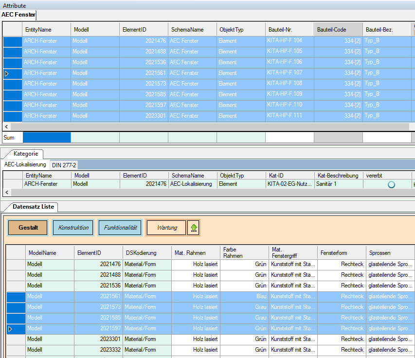Click ElementID 2021488 in AEC Fenster table

[x=144, y=52]
